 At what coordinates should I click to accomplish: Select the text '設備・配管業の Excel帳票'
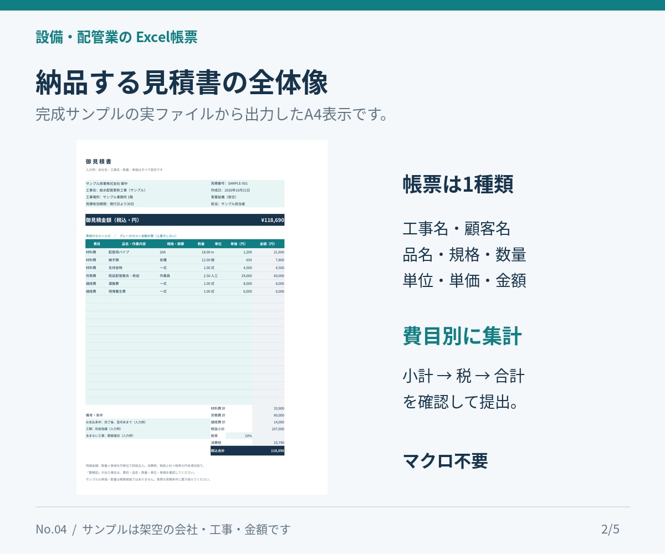click(116, 37)
